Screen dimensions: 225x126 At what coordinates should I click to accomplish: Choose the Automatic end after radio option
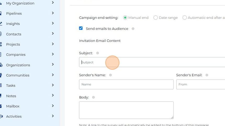pyautogui.click(x=185, y=18)
